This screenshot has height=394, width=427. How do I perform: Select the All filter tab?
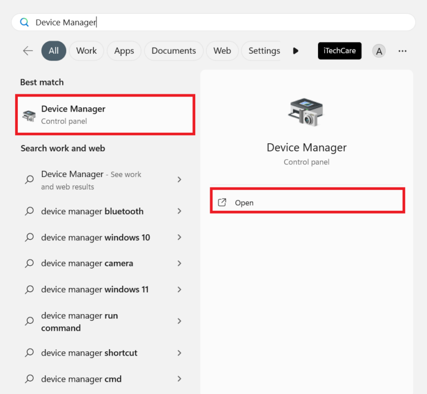click(53, 51)
